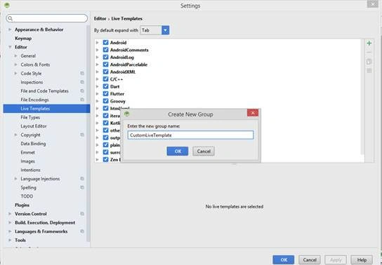
Task: Uncheck the Flutter template group
Action: (105, 94)
